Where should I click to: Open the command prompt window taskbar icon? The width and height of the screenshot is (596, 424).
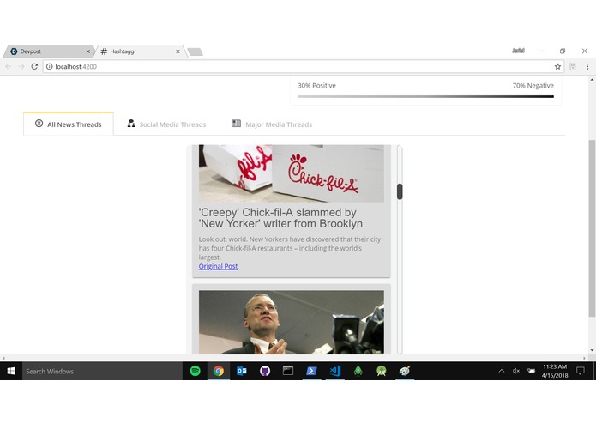pyautogui.click(x=288, y=371)
